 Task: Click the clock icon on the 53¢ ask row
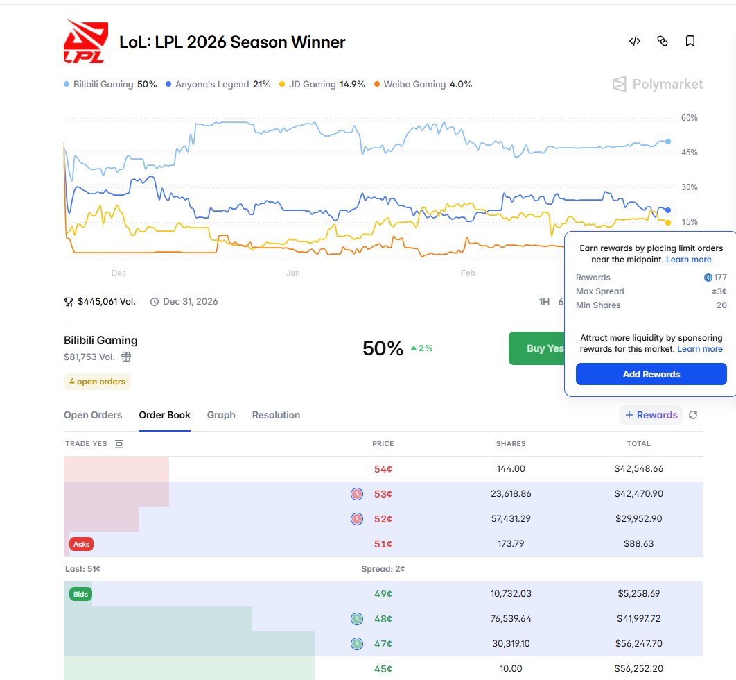(357, 494)
